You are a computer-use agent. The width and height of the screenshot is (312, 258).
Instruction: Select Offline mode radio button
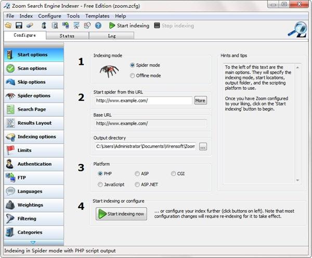click(x=132, y=76)
